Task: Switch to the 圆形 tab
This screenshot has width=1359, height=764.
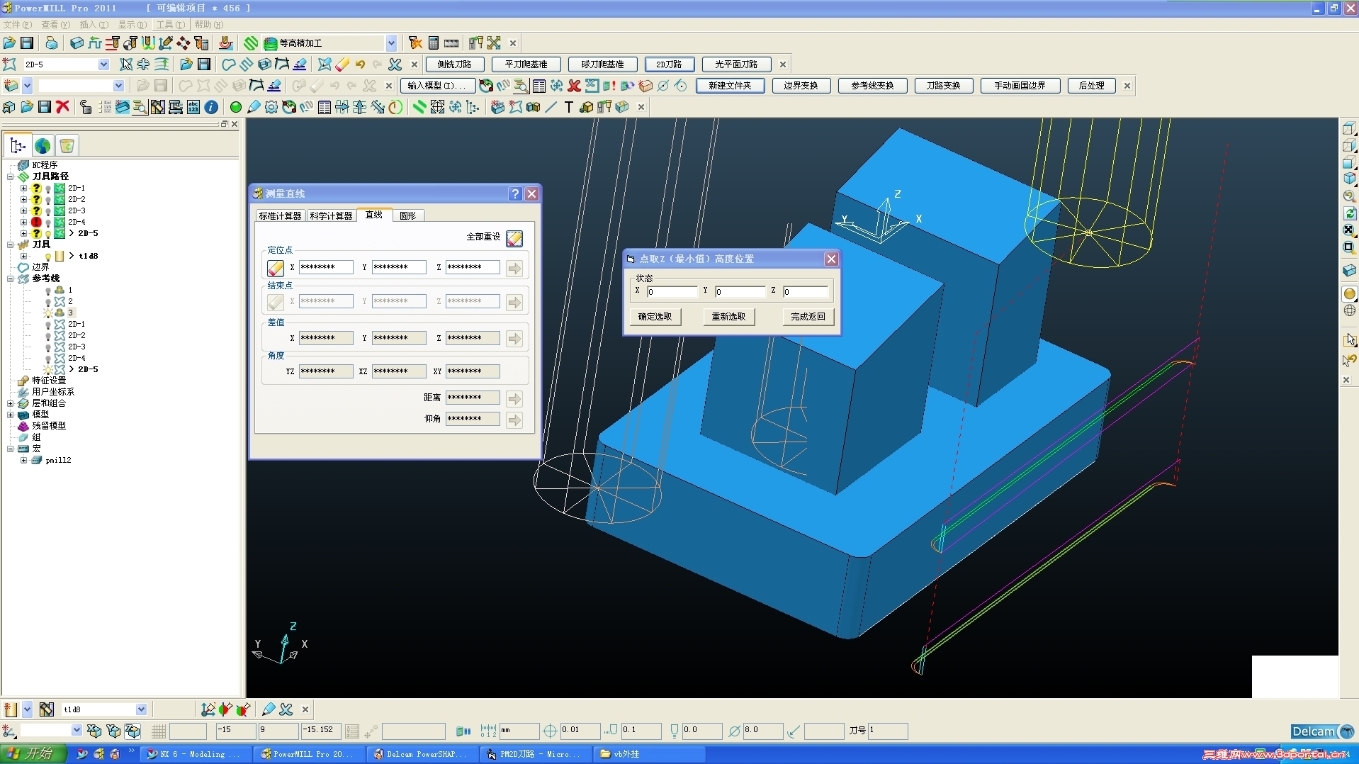Action: click(x=408, y=216)
